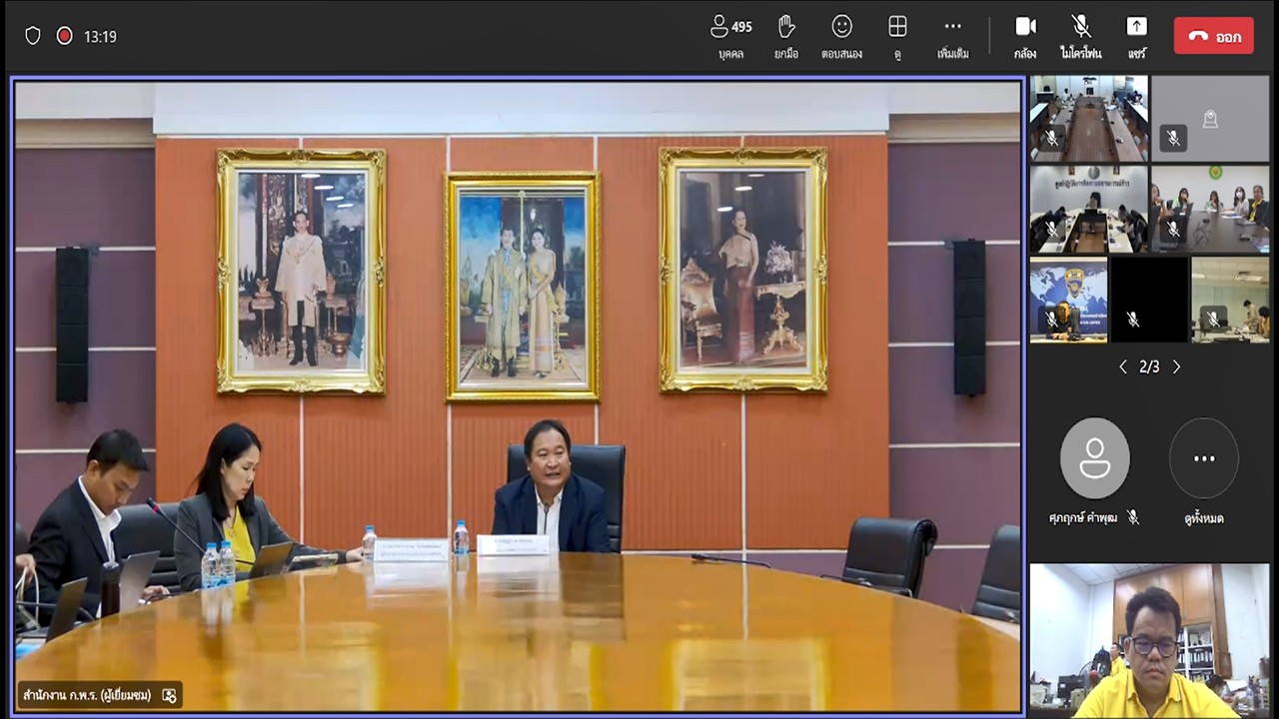1279x719 pixels.
Task: Select the black video-off participant tile
Action: coord(1149,300)
